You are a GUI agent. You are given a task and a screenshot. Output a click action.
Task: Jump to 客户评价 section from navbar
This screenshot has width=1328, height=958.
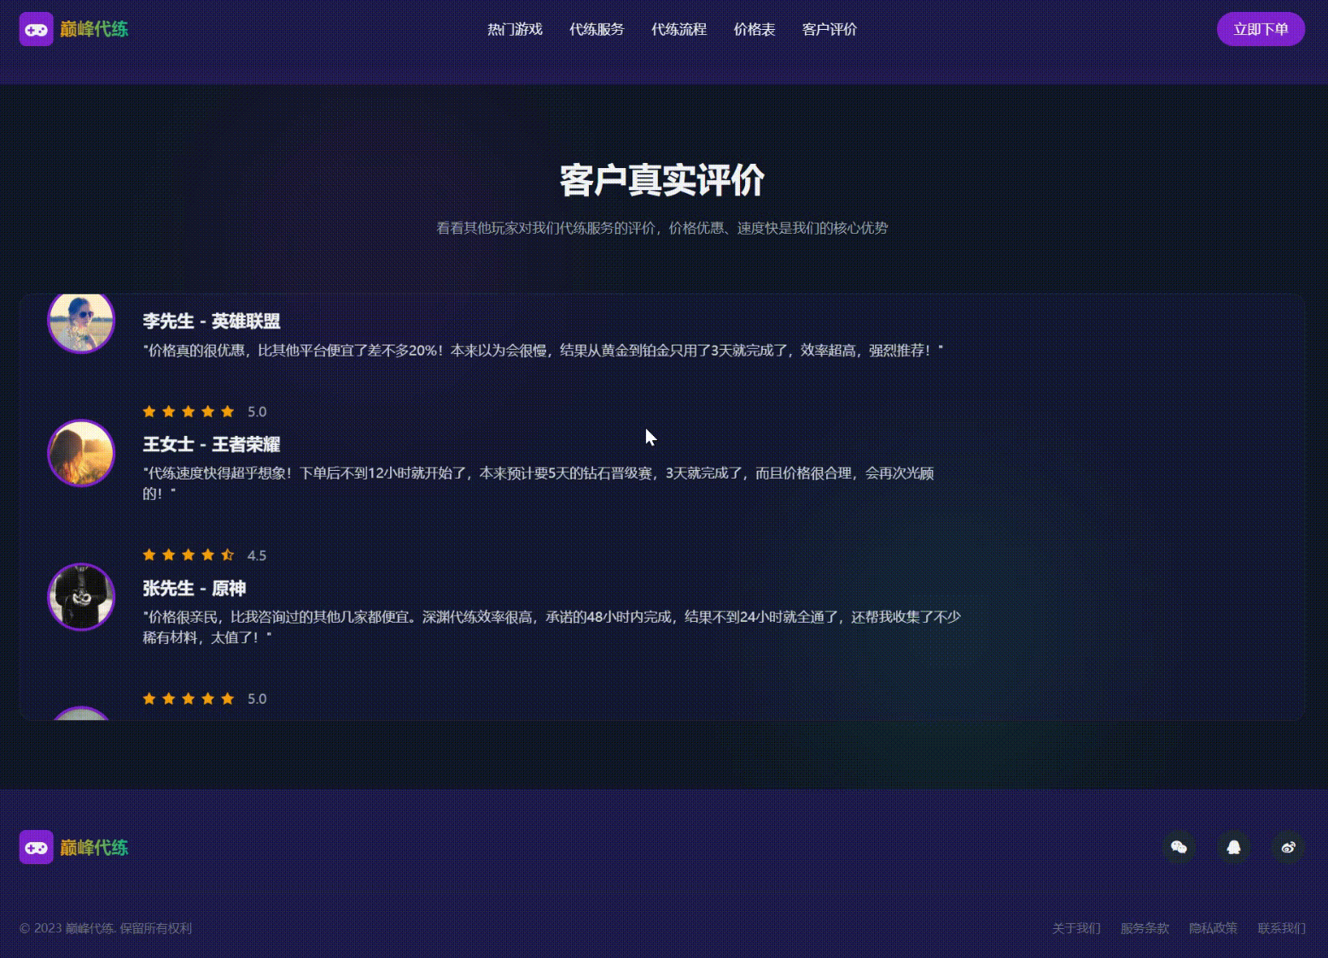click(830, 30)
